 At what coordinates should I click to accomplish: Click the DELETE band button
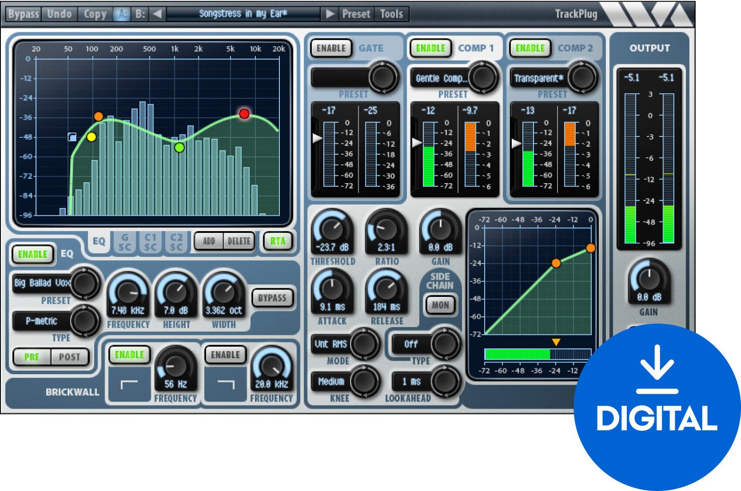pos(239,241)
